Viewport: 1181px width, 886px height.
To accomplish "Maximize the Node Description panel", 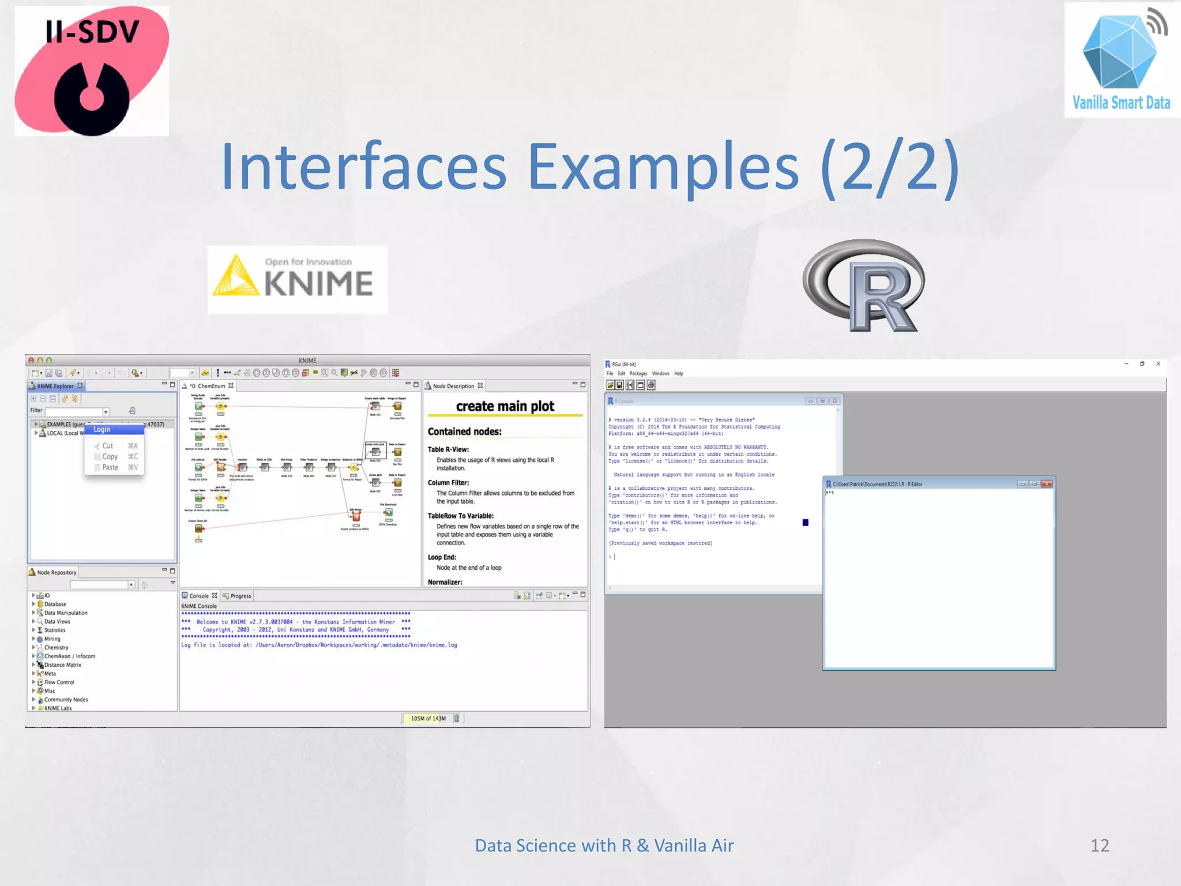I will 583,384.
